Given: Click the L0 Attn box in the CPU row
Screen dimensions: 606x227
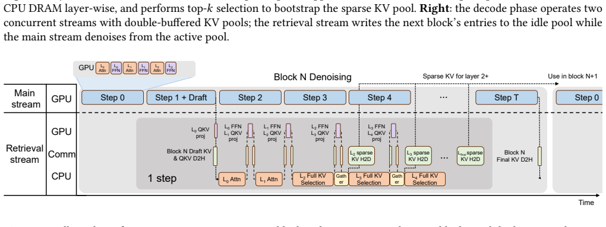Looking at the screenshot, I should [x=232, y=179].
